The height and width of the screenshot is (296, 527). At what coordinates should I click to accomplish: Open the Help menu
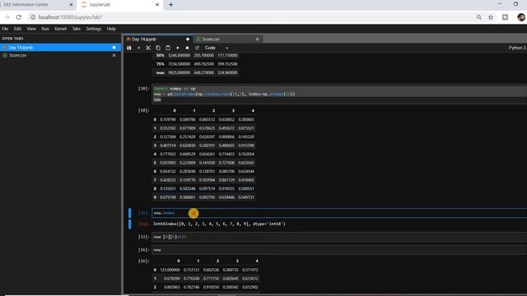(x=111, y=29)
